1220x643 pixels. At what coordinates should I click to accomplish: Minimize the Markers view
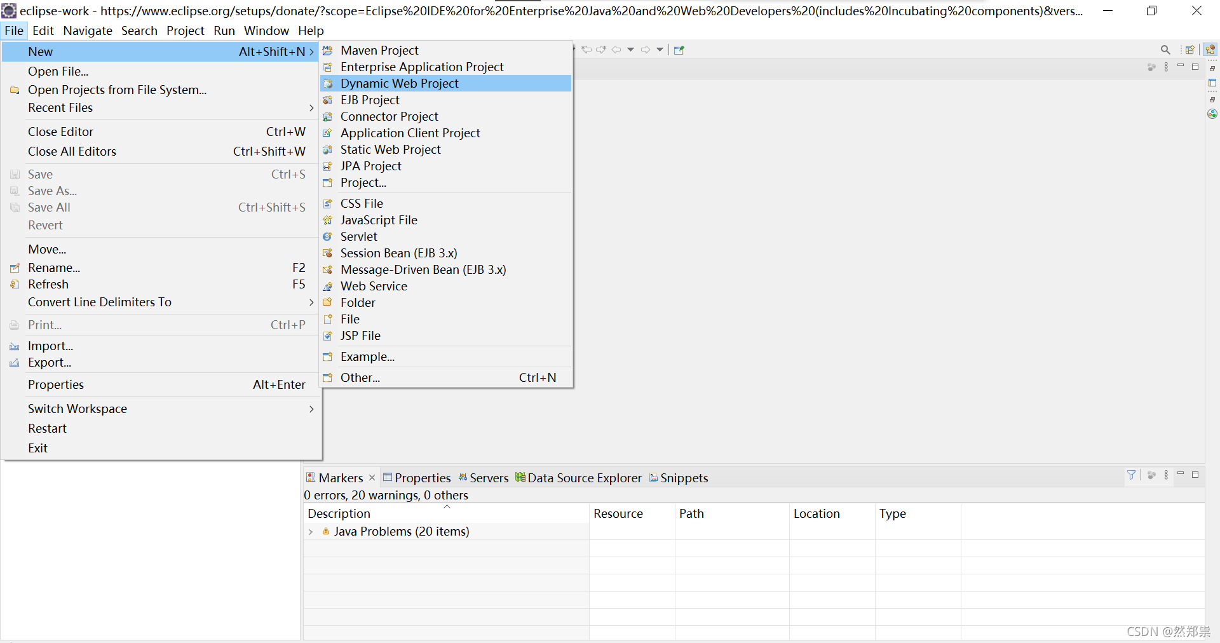[1181, 475]
